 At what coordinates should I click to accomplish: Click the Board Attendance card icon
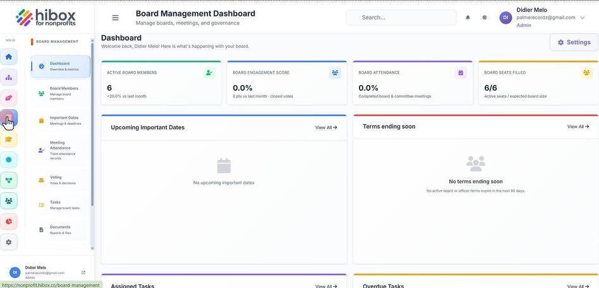coord(461,72)
